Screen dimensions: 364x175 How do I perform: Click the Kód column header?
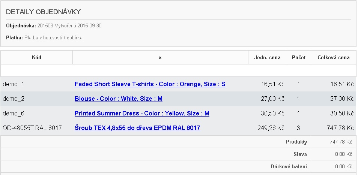[x=36, y=58]
